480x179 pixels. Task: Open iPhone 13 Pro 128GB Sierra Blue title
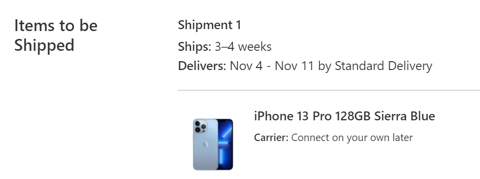(x=344, y=116)
